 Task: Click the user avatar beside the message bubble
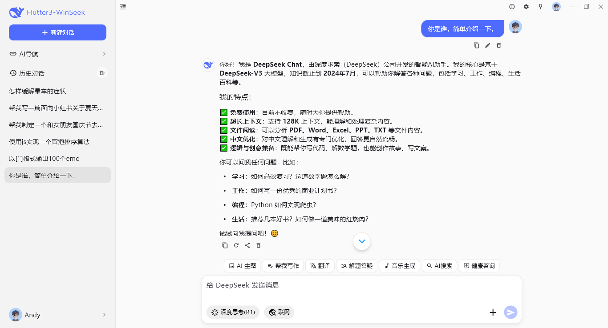click(x=515, y=27)
